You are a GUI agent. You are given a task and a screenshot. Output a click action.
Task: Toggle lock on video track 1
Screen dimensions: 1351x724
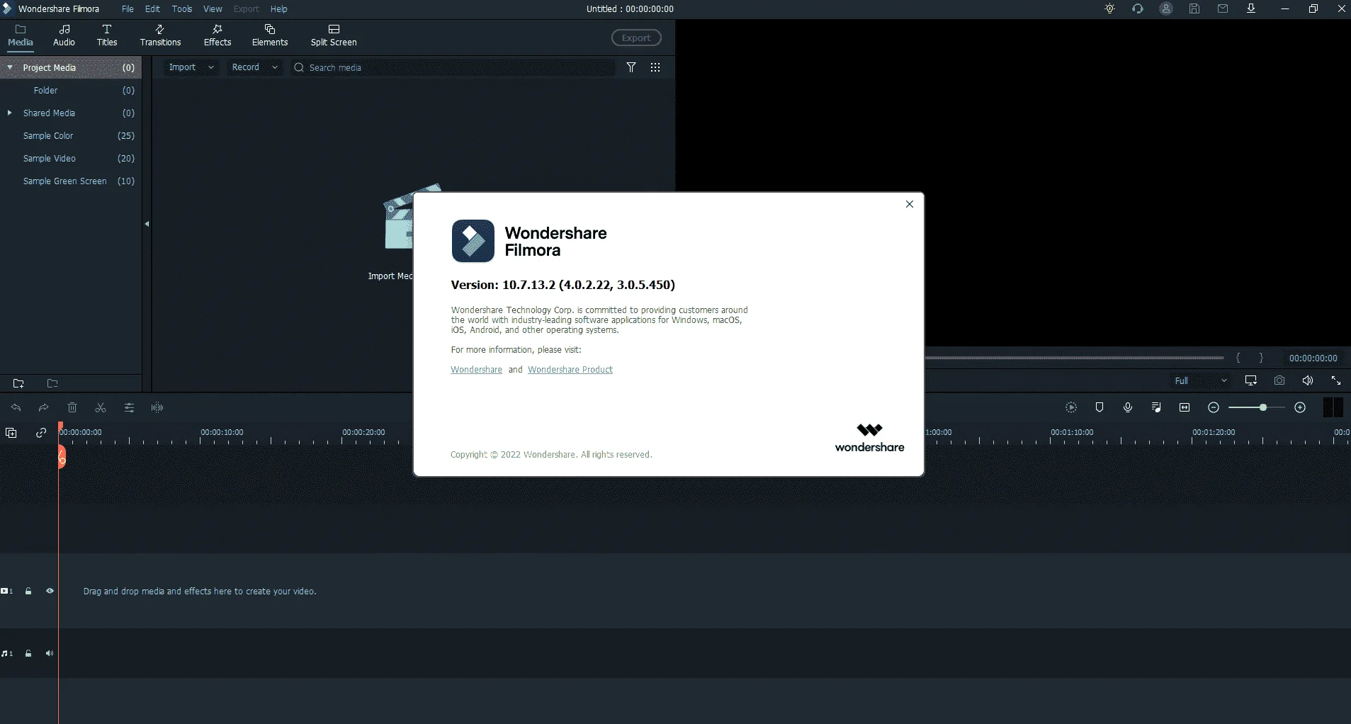click(28, 591)
